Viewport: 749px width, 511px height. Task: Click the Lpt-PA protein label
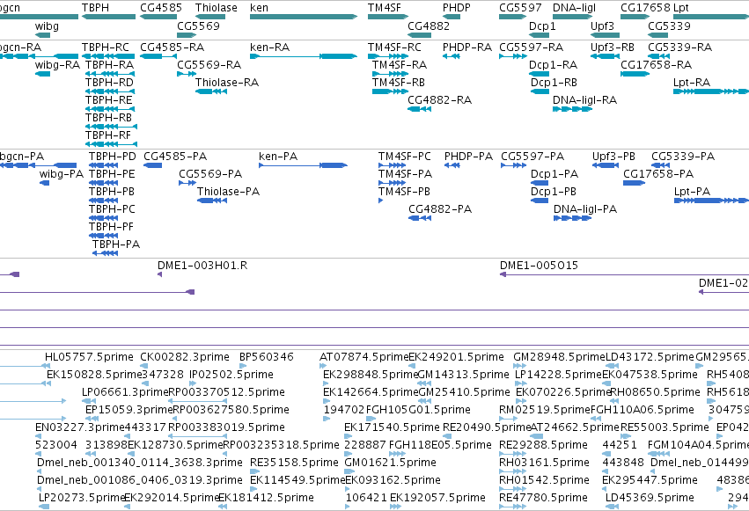click(x=692, y=192)
